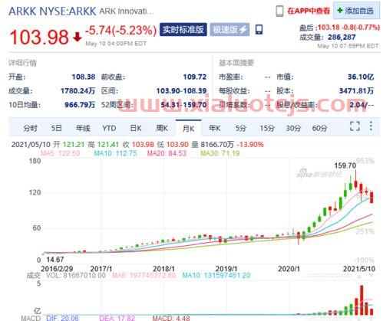The image size is (383, 321).
Task: Switch to the YTD tab
Action: [x=109, y=128]
